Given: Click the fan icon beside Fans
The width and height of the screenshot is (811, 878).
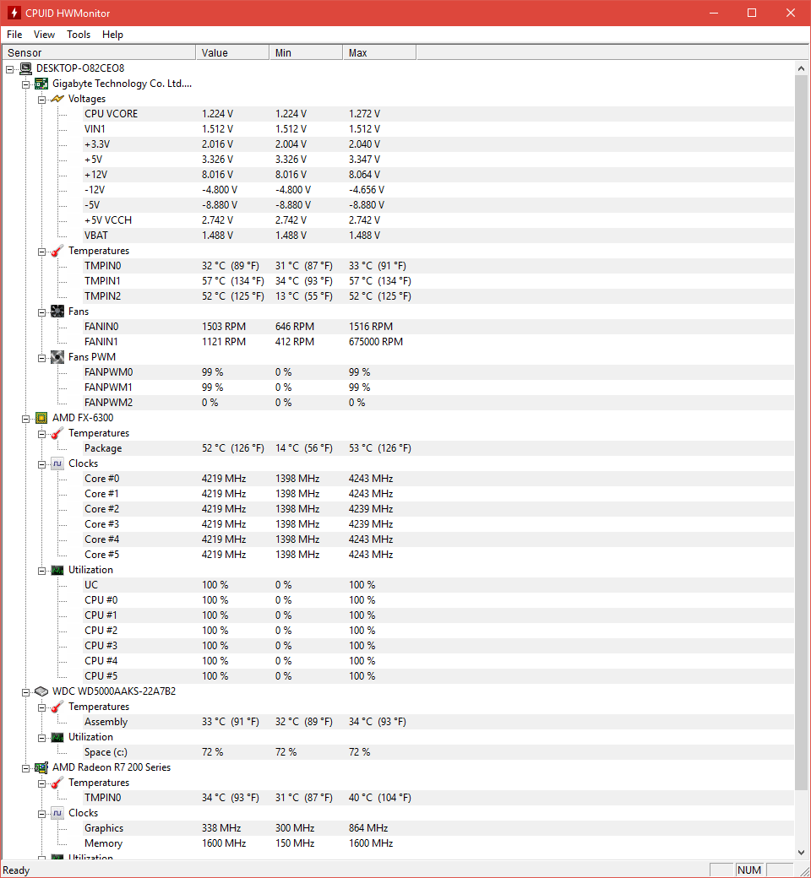Looking at the screenshot, I should 57,312.
